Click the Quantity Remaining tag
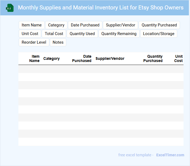The image size is (190, 166). pyautogui.click(x=119, y=34)
